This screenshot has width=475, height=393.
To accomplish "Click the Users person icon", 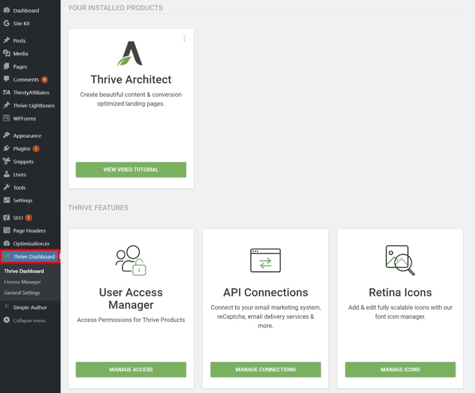I will click(7, 174).
